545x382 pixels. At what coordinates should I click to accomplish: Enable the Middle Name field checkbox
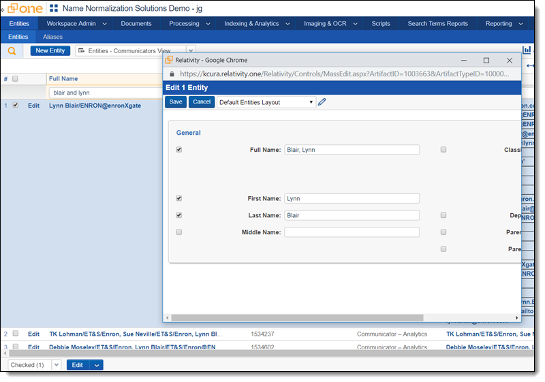point(179,232)
